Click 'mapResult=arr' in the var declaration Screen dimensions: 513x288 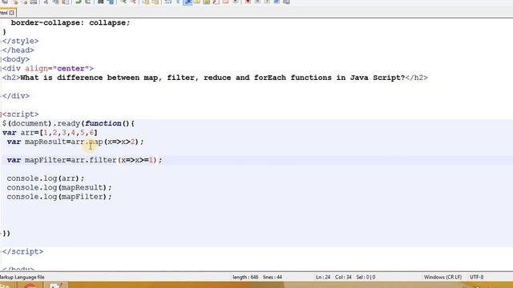(x=55, y=142)
